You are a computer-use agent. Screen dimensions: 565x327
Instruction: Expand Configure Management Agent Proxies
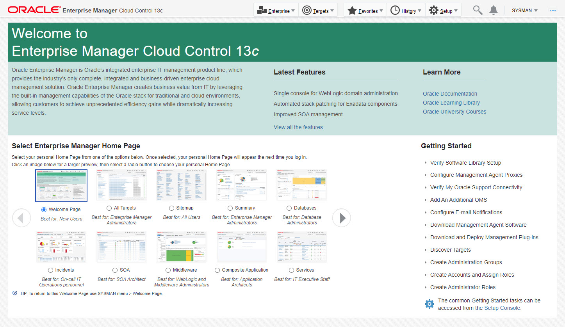tap(426, 175)
